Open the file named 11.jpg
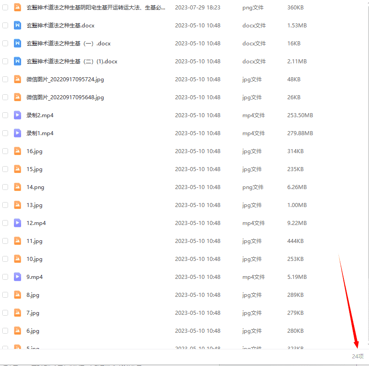369x366 pixels. point(35,241)
